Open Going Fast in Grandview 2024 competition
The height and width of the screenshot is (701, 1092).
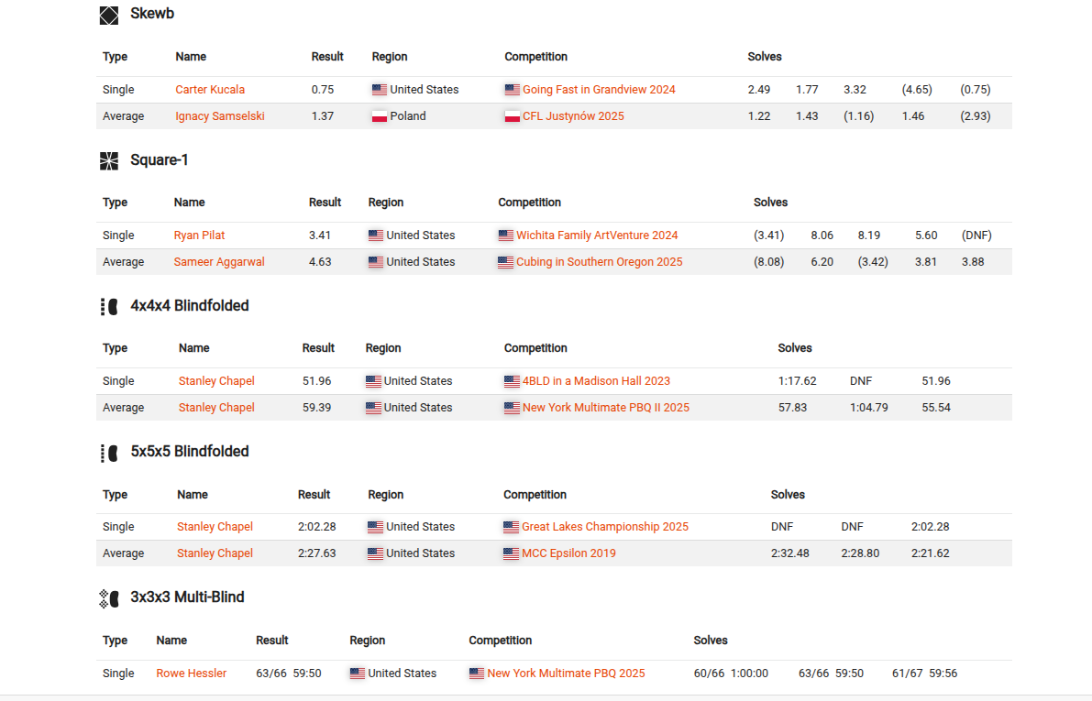click(599, 90)
